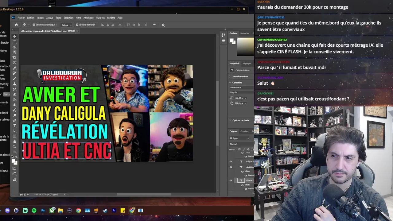393x221 pixels.
Task: Open the Comments panel icon in collapsed dock
Action: coord(224,41)
